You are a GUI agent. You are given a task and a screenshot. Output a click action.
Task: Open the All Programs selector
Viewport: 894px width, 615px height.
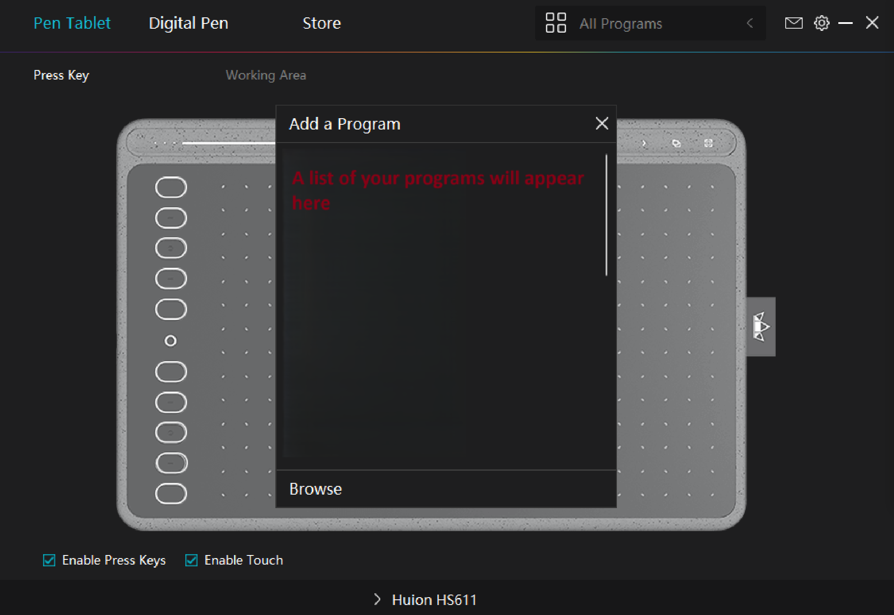pos(620,23)
